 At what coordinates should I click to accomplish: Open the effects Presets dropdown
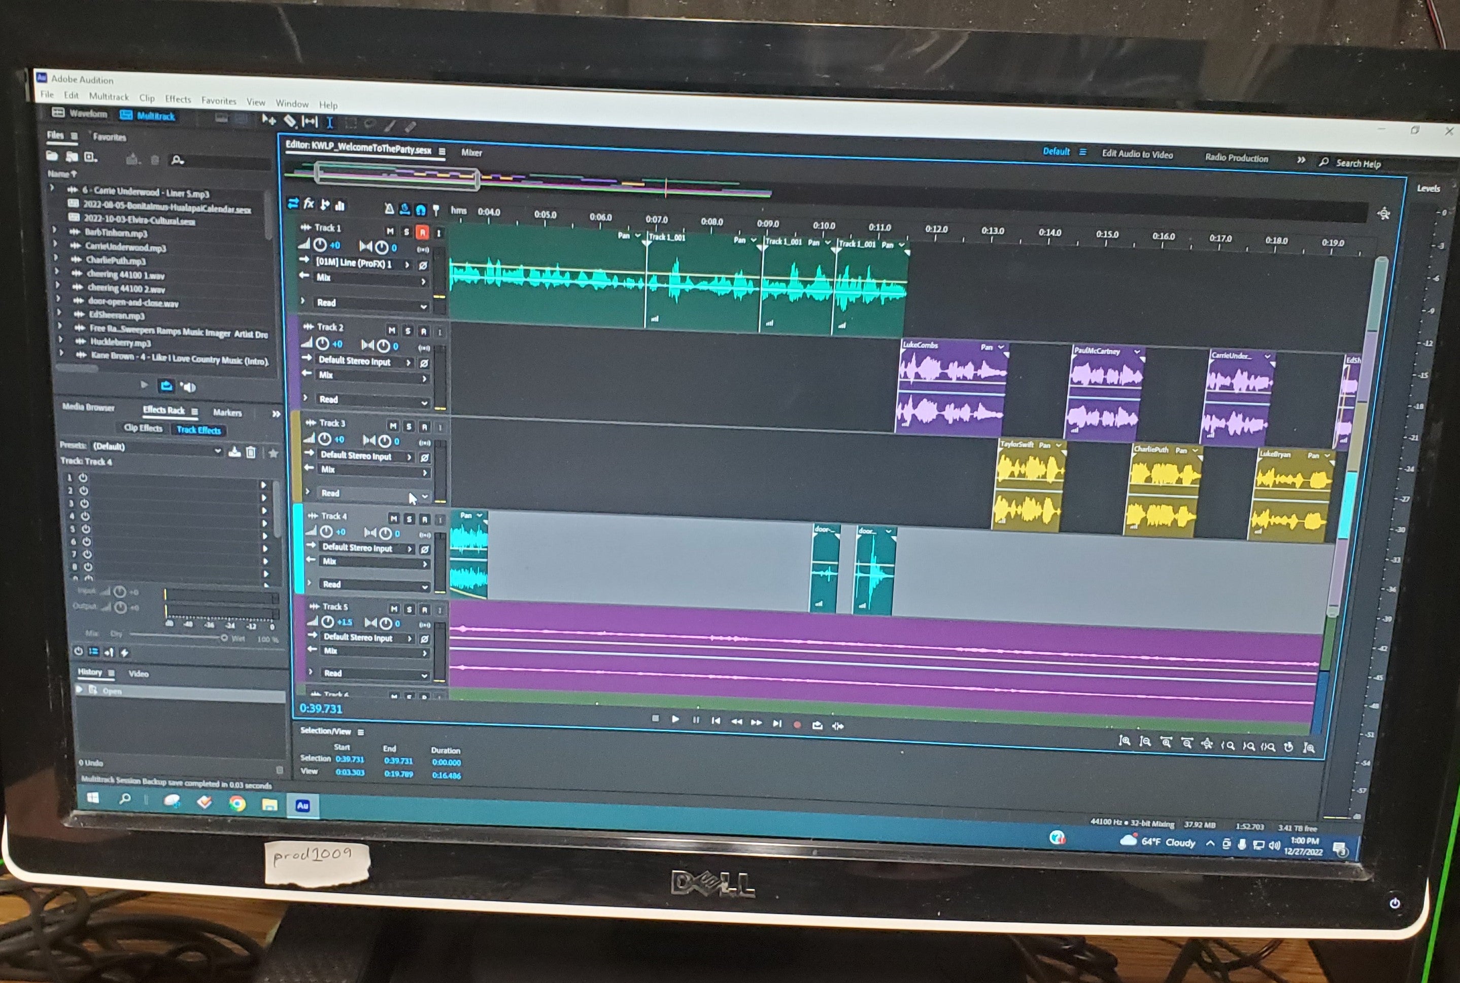click(218, 450)
